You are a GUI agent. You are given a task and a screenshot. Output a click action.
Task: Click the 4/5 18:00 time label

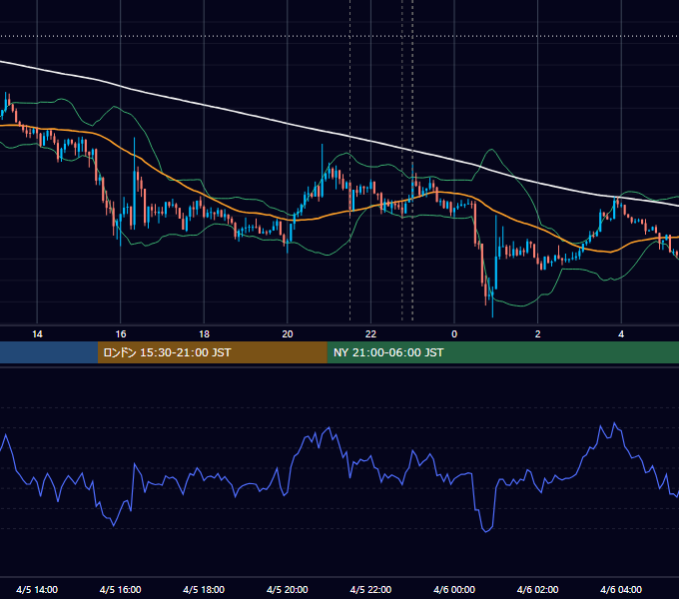point(204,589)
